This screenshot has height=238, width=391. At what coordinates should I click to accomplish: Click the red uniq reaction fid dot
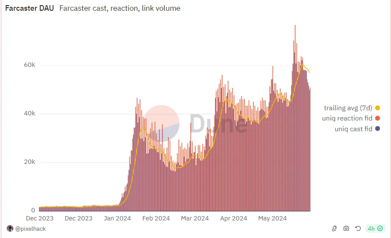378,118
